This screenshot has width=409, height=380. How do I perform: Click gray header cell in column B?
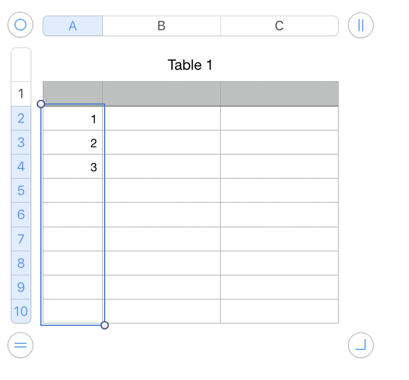click(x=161, y=94)
